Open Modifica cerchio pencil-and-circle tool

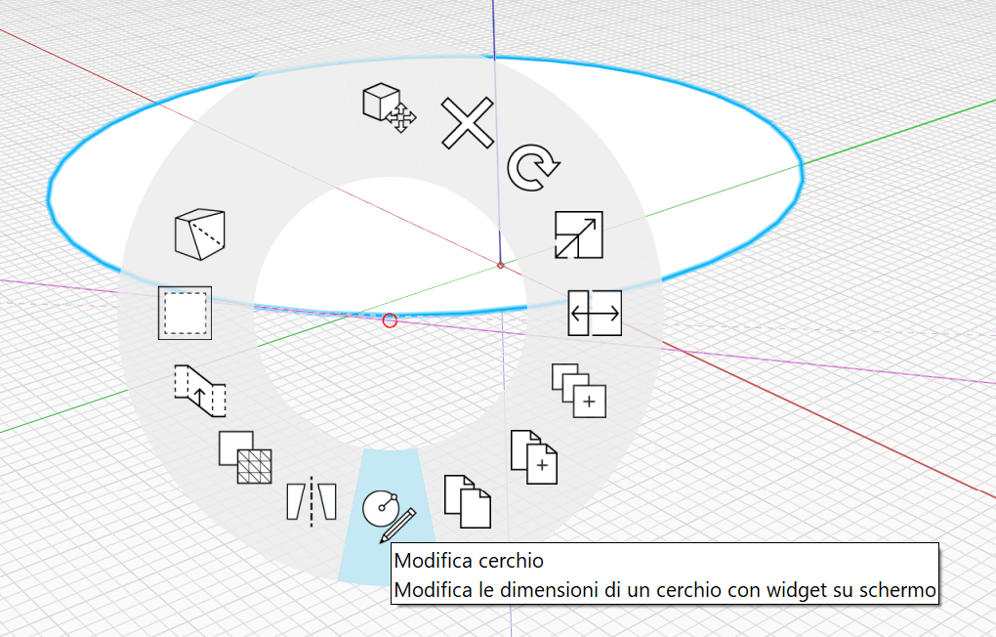[x=388, y=515]
